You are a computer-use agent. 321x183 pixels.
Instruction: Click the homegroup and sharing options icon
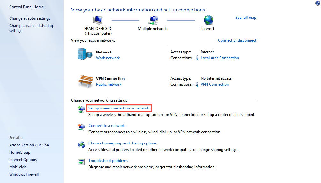[x=81, y=144]
